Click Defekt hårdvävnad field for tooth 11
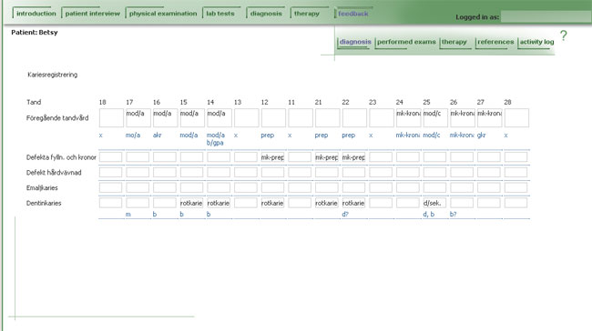Screen dimensions: 592x331 pos(300,172)
